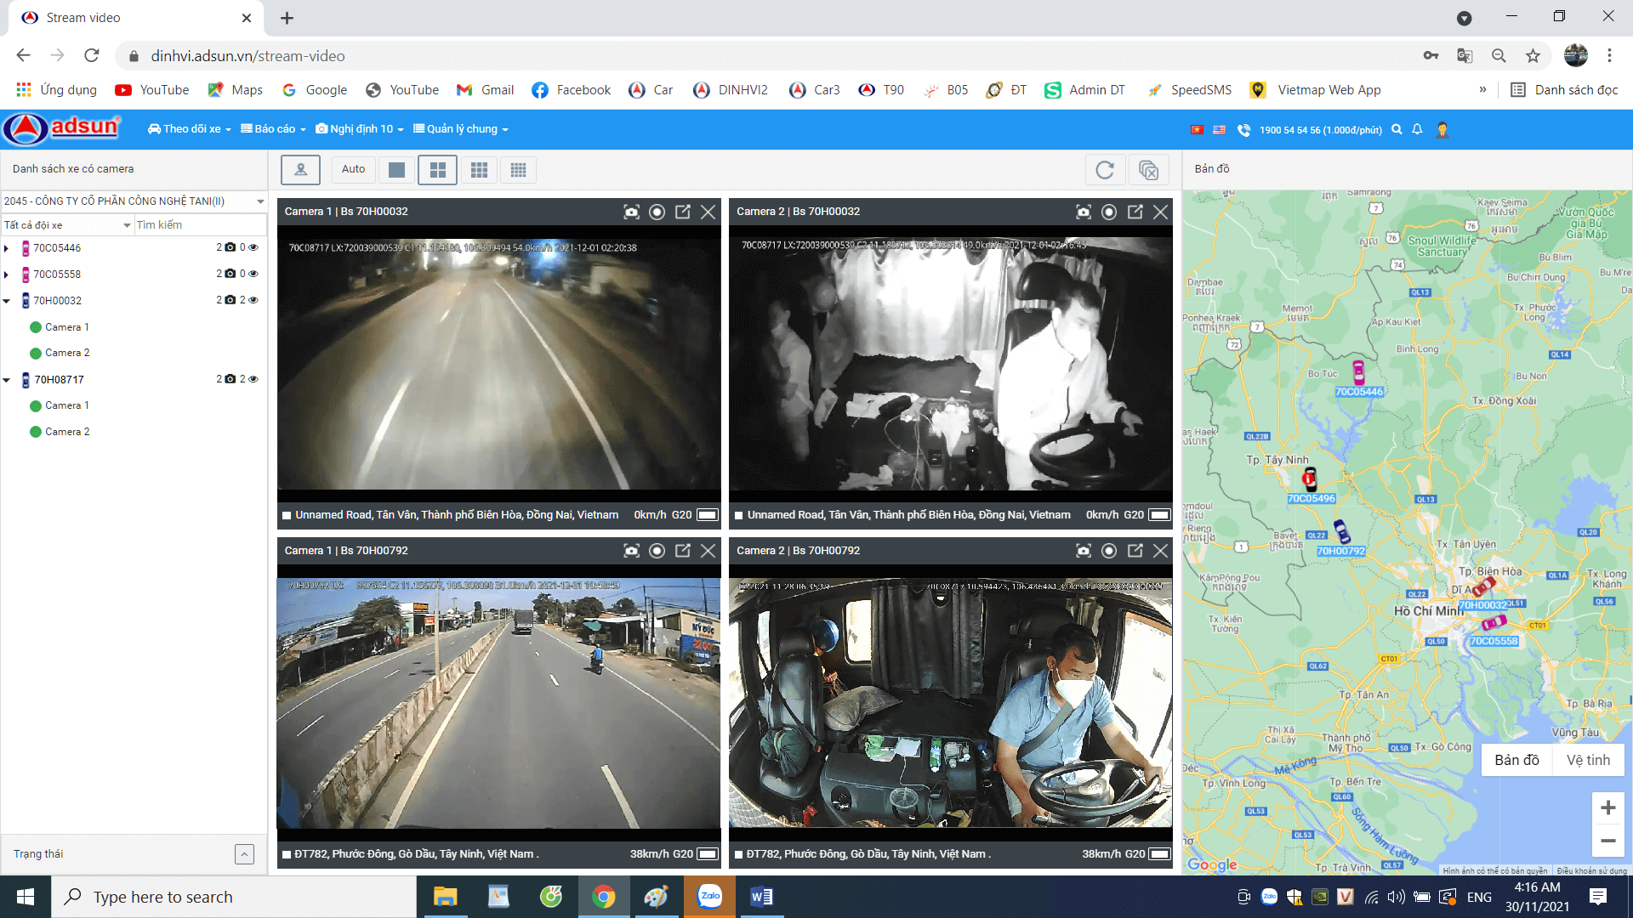Take snapshot of Camera 1 Bs 70H00032

[x=631, y=212]
